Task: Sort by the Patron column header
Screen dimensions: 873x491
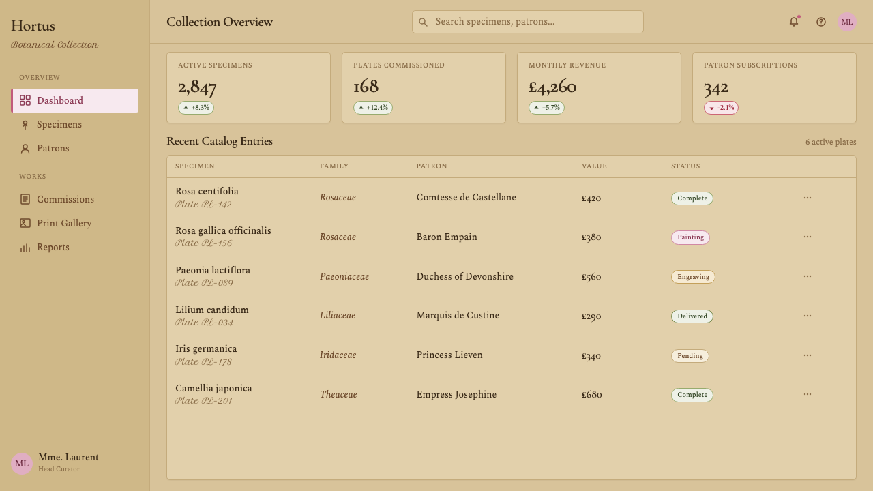Action: 432,166
